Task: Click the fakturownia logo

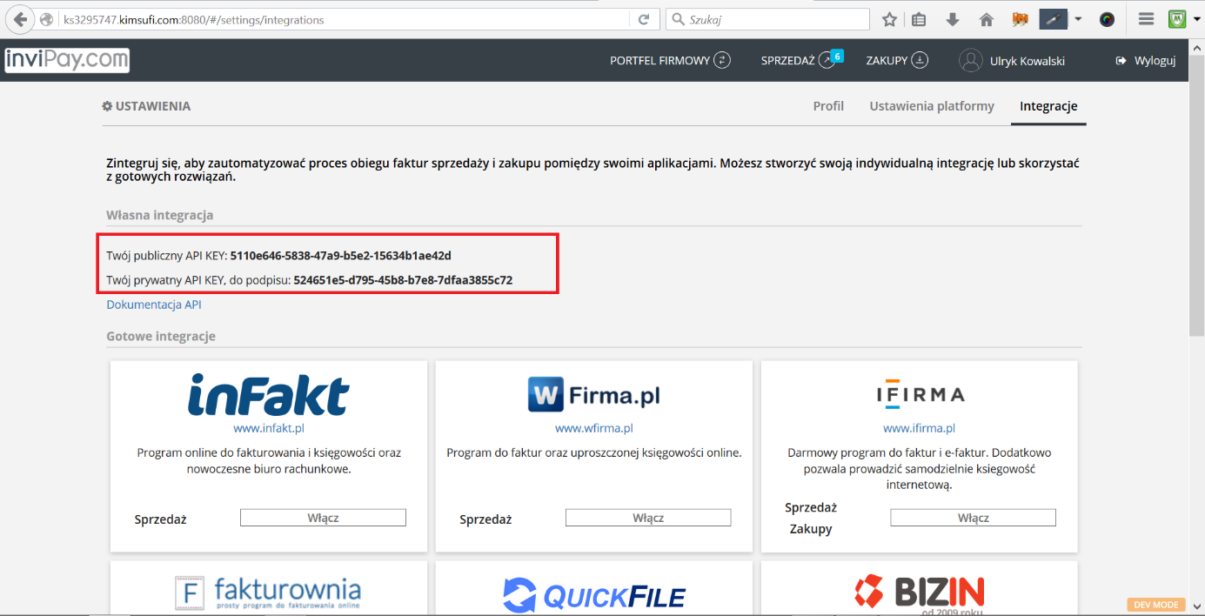Action: (x=268, y=592)
